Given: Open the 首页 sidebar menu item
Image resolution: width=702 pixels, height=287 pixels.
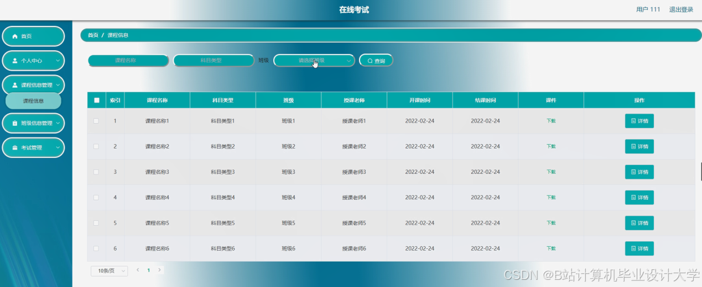Looking at the screenshot, I should [x=33, y=36].
